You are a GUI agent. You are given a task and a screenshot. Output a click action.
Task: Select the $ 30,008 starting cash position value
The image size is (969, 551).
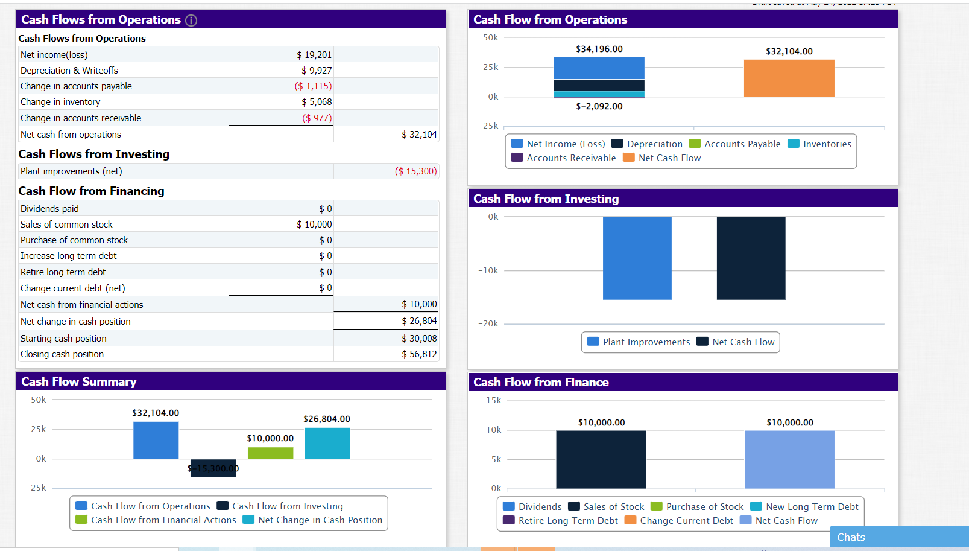pyautogui.click(x=419, y=338)
